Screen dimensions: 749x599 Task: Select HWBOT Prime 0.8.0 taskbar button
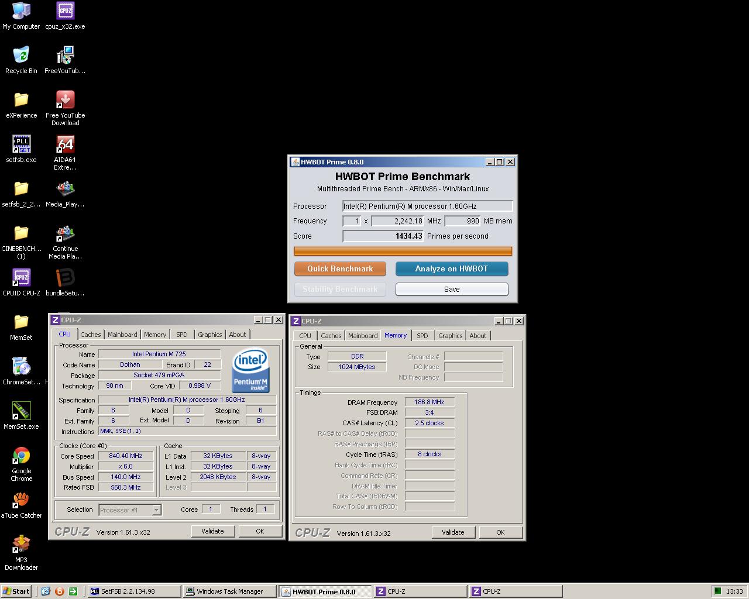click(x=325, y=591)
